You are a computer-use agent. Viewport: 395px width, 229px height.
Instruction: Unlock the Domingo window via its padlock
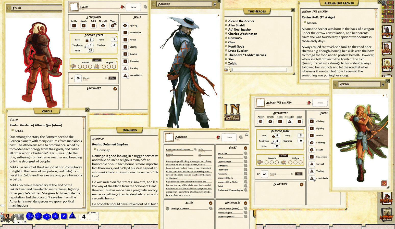[x=215, y=4]
